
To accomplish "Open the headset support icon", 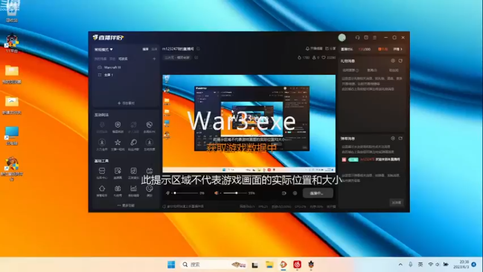I will click(357, 37).
